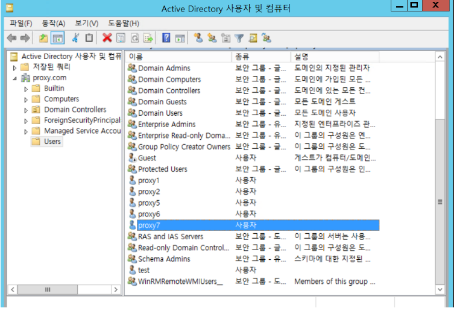Collapse the proxy.com domain node

pyautogui.click(x=14, y=78)
